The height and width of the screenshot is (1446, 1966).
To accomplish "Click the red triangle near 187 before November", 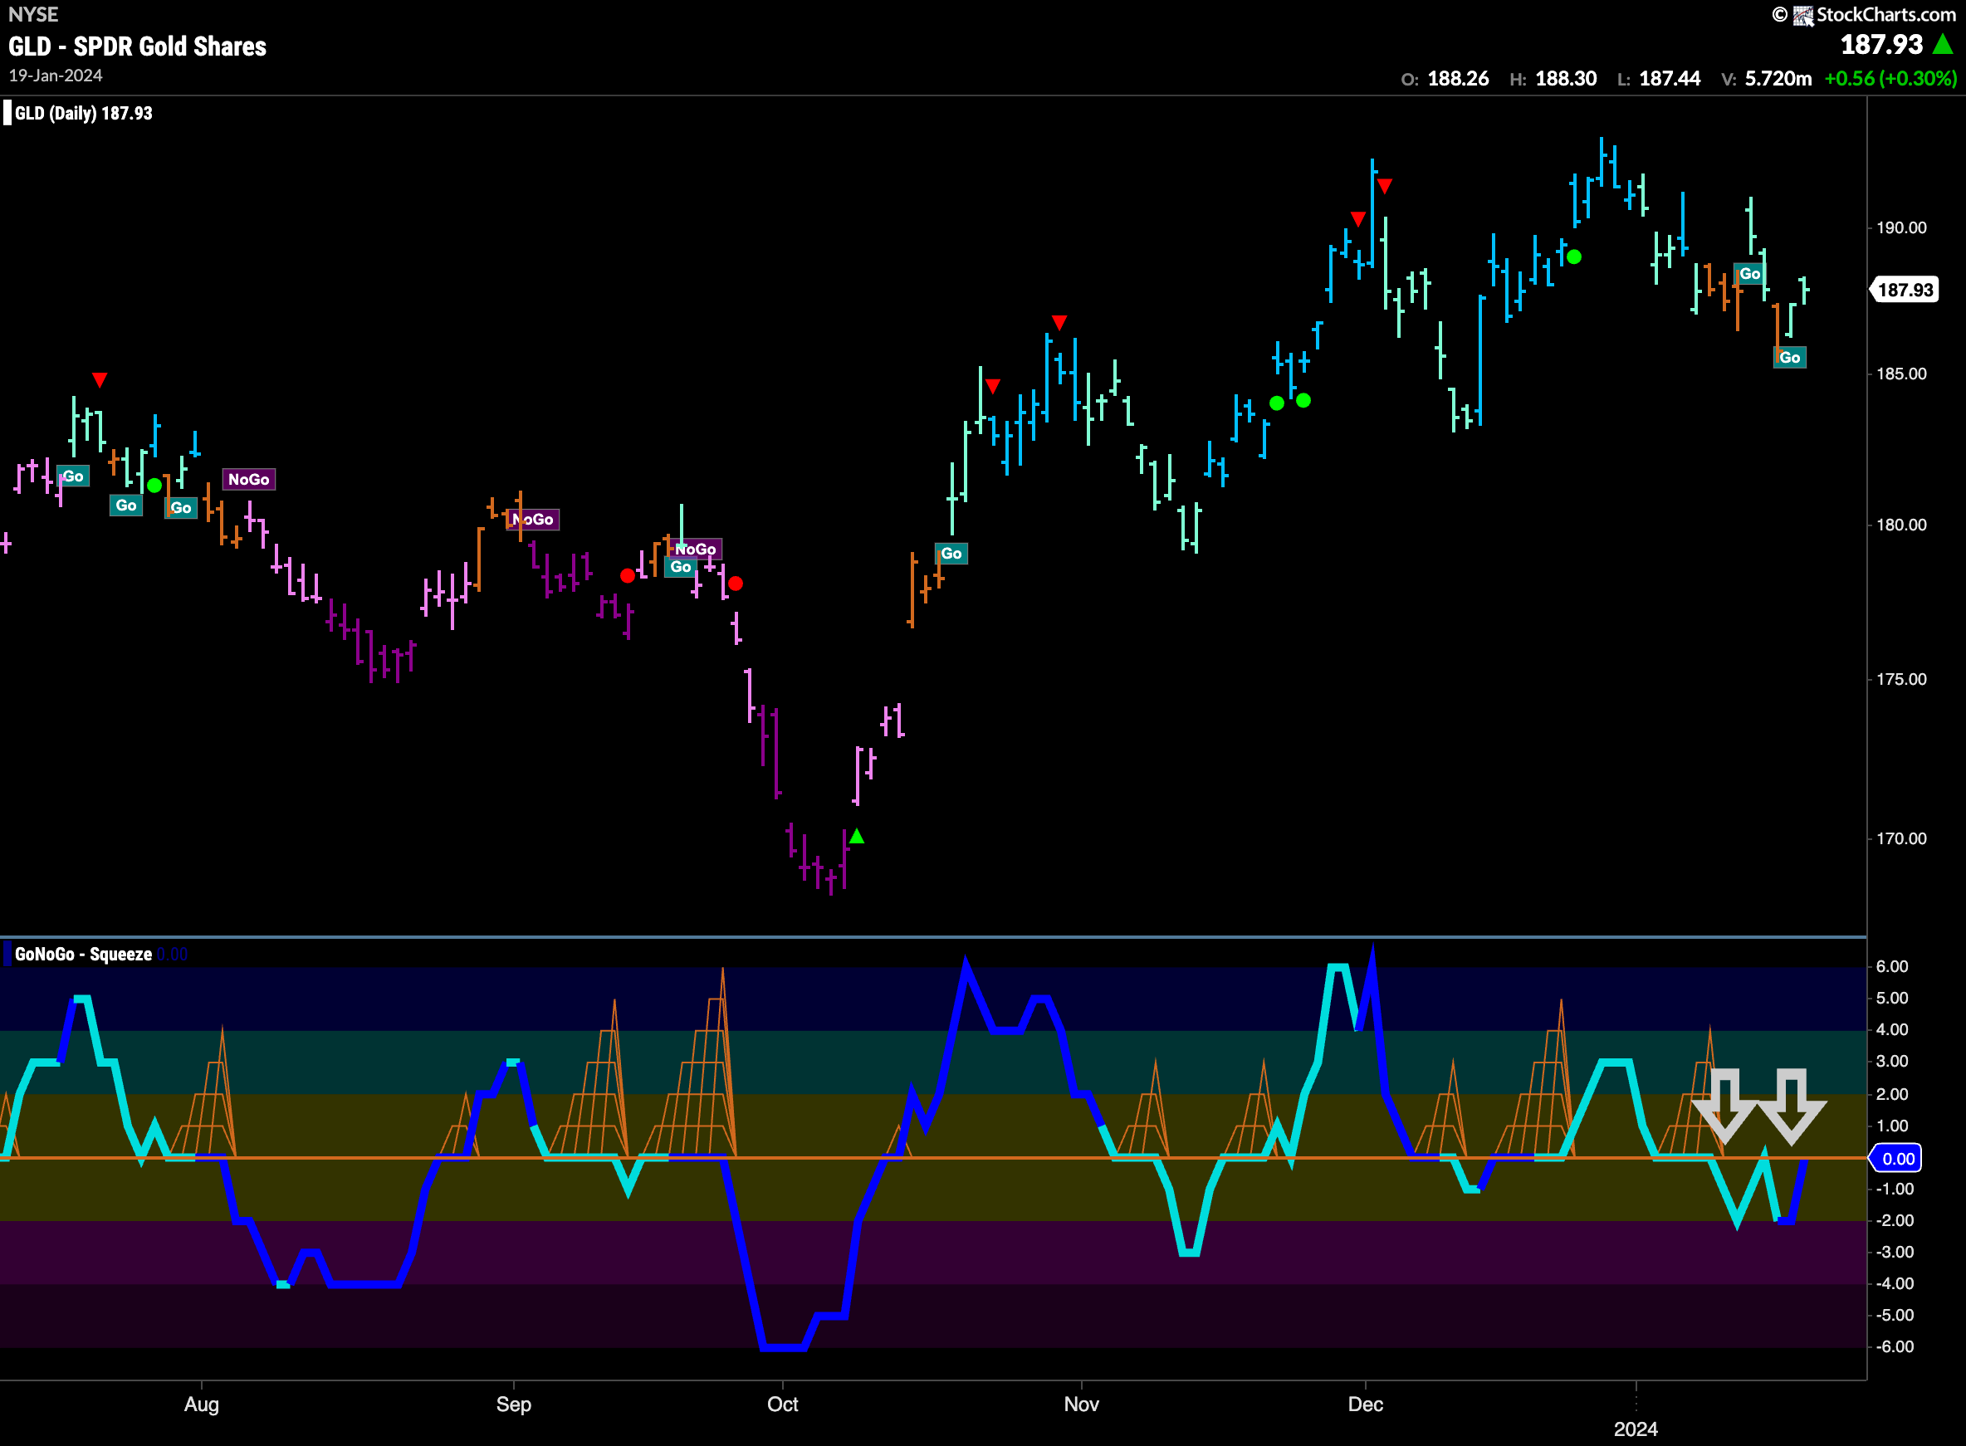I will point(1059,323).
